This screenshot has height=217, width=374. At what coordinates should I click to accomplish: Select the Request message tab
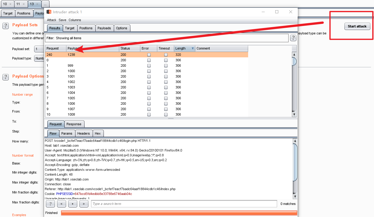click(56, 124)
